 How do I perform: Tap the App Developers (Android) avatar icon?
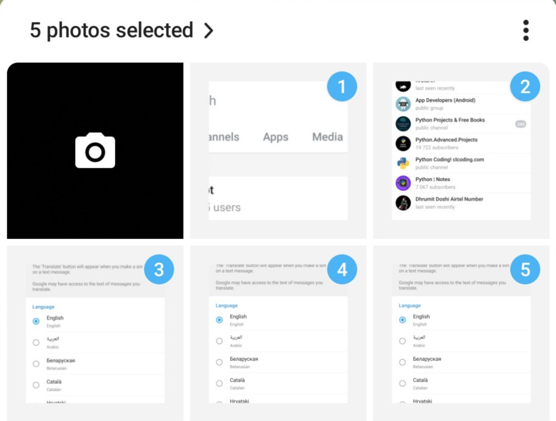point(403,104)
